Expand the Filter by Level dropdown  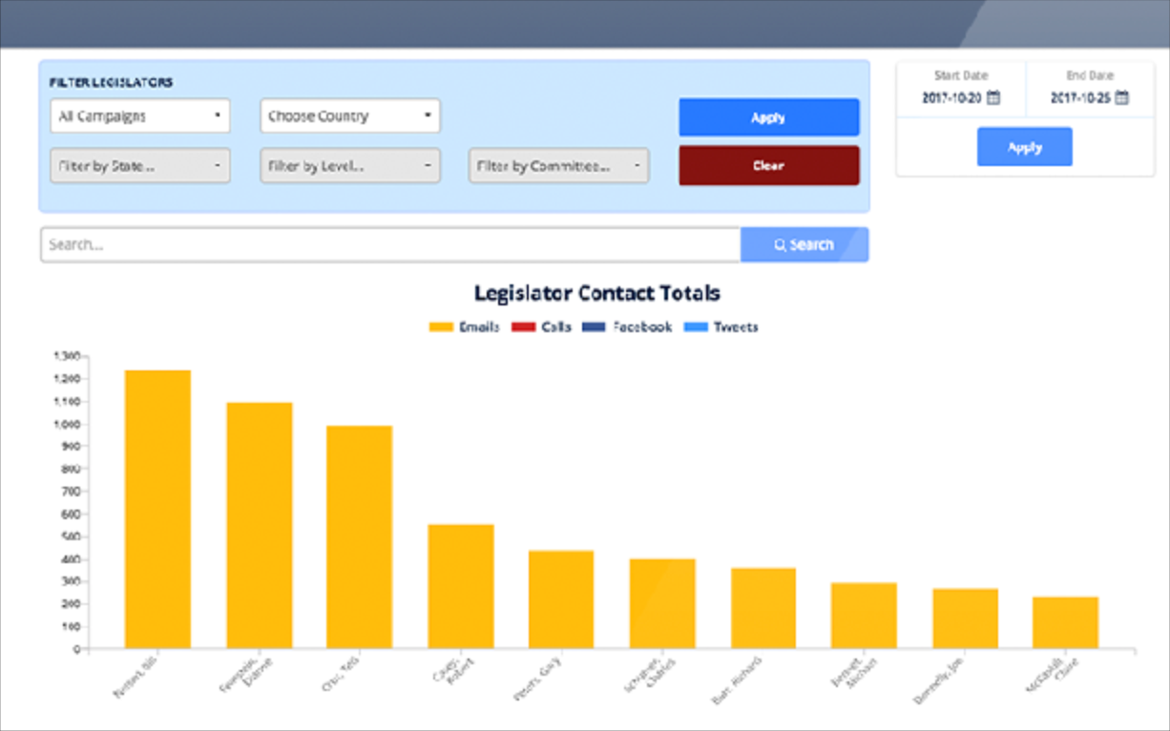point(349,165)
